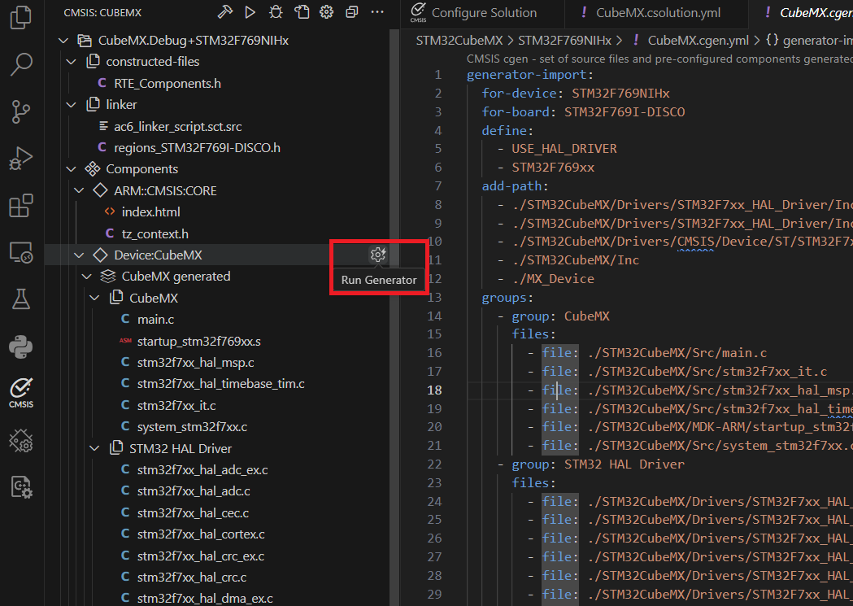The width and height of the screenshot is (853, 606).
Task: Open the Search view in activity bar
Action: click(x=20, y=64)
